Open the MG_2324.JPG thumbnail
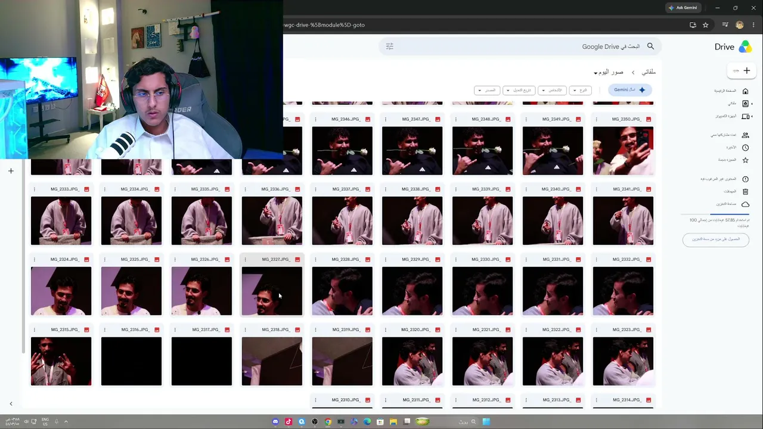The height and width of the screenshot is (429, 763). (61, 291)
